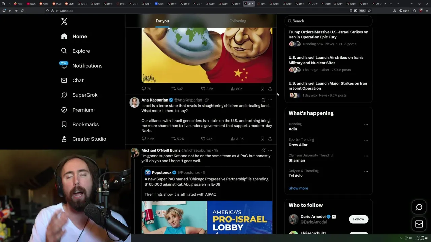This screenshot has width=431, height=242.
Task: Click into the Search field
Action: point(328,21)
